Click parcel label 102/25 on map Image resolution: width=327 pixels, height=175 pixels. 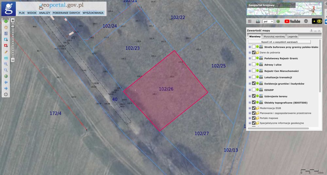(x=218, y=66)
